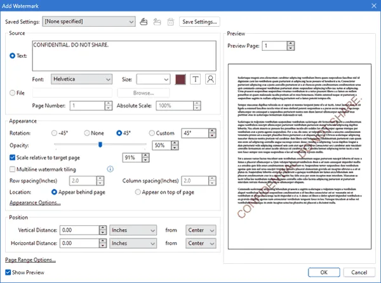Click the delete saved settings trash icon

[x=170, y=22]
